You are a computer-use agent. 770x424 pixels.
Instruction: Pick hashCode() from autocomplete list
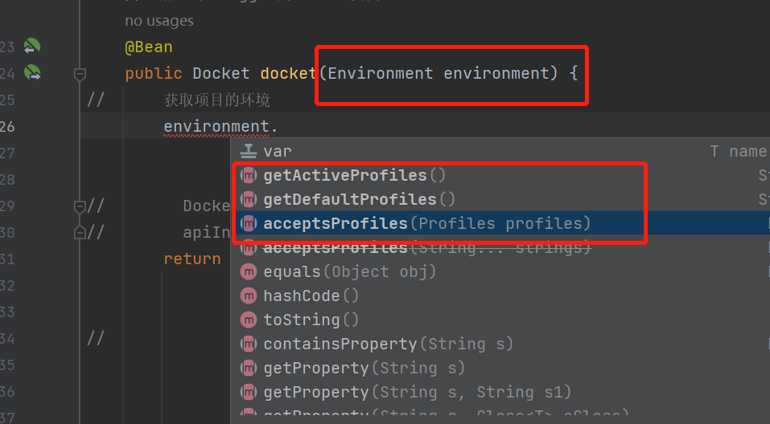(500, 296)
